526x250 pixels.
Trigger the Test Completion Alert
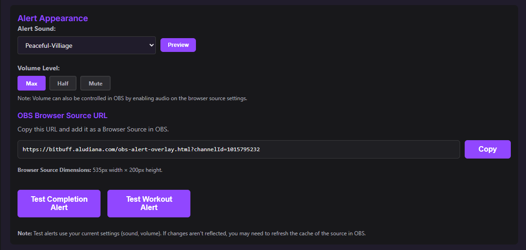59,203
